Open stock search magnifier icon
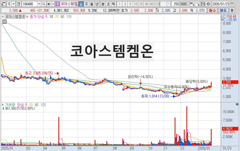This screenshot has height=151, width=240. tap(44, 4)
